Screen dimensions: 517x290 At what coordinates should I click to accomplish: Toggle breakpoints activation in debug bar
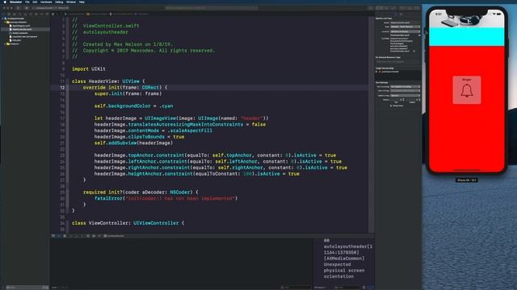pyautogui.click(x=59, y=236)
